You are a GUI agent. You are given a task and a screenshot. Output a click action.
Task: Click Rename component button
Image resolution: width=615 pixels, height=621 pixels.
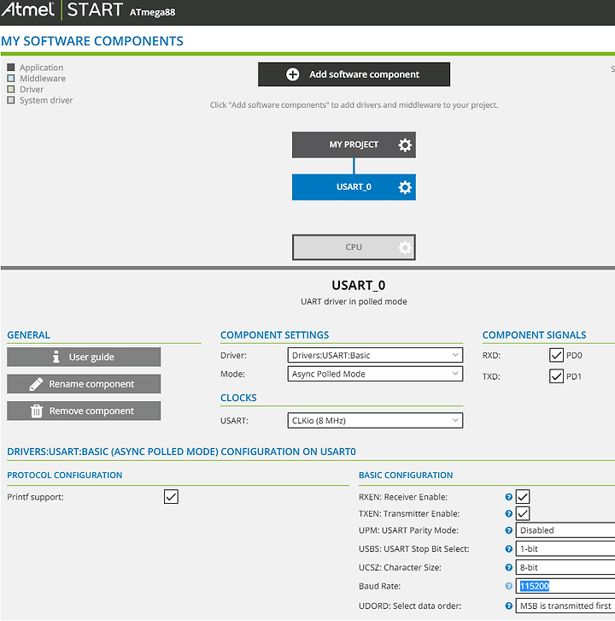click(84, 384)
